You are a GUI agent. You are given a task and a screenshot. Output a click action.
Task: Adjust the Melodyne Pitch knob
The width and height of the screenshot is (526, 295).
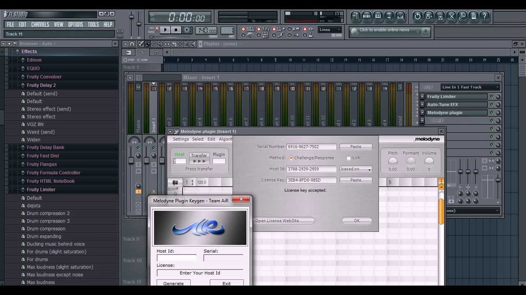(x=393, y=161)
